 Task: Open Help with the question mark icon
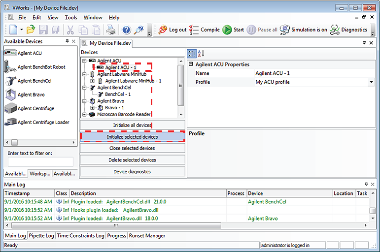pos(126,30)
